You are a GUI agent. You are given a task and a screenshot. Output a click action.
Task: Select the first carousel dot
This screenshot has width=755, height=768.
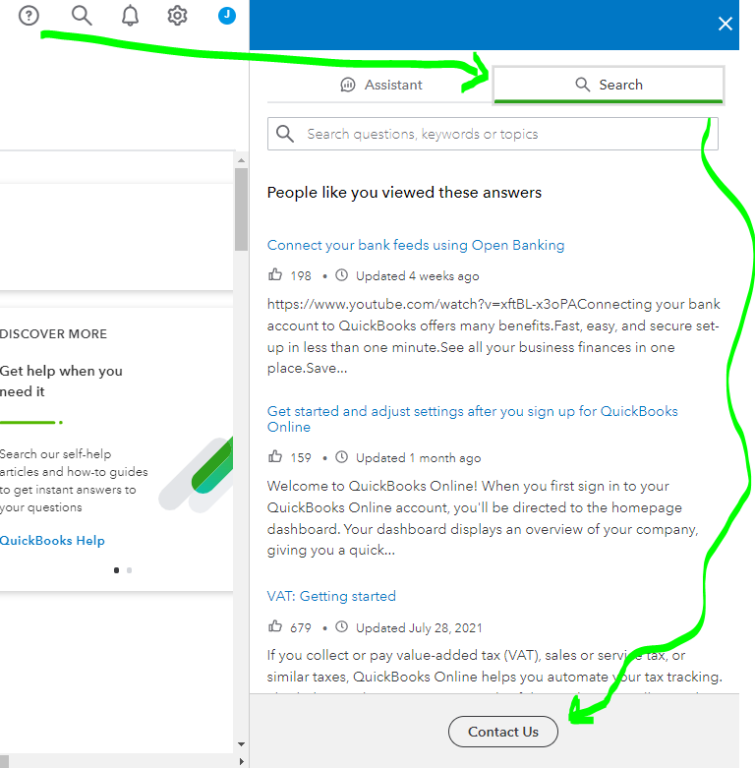tap(116, 570)
